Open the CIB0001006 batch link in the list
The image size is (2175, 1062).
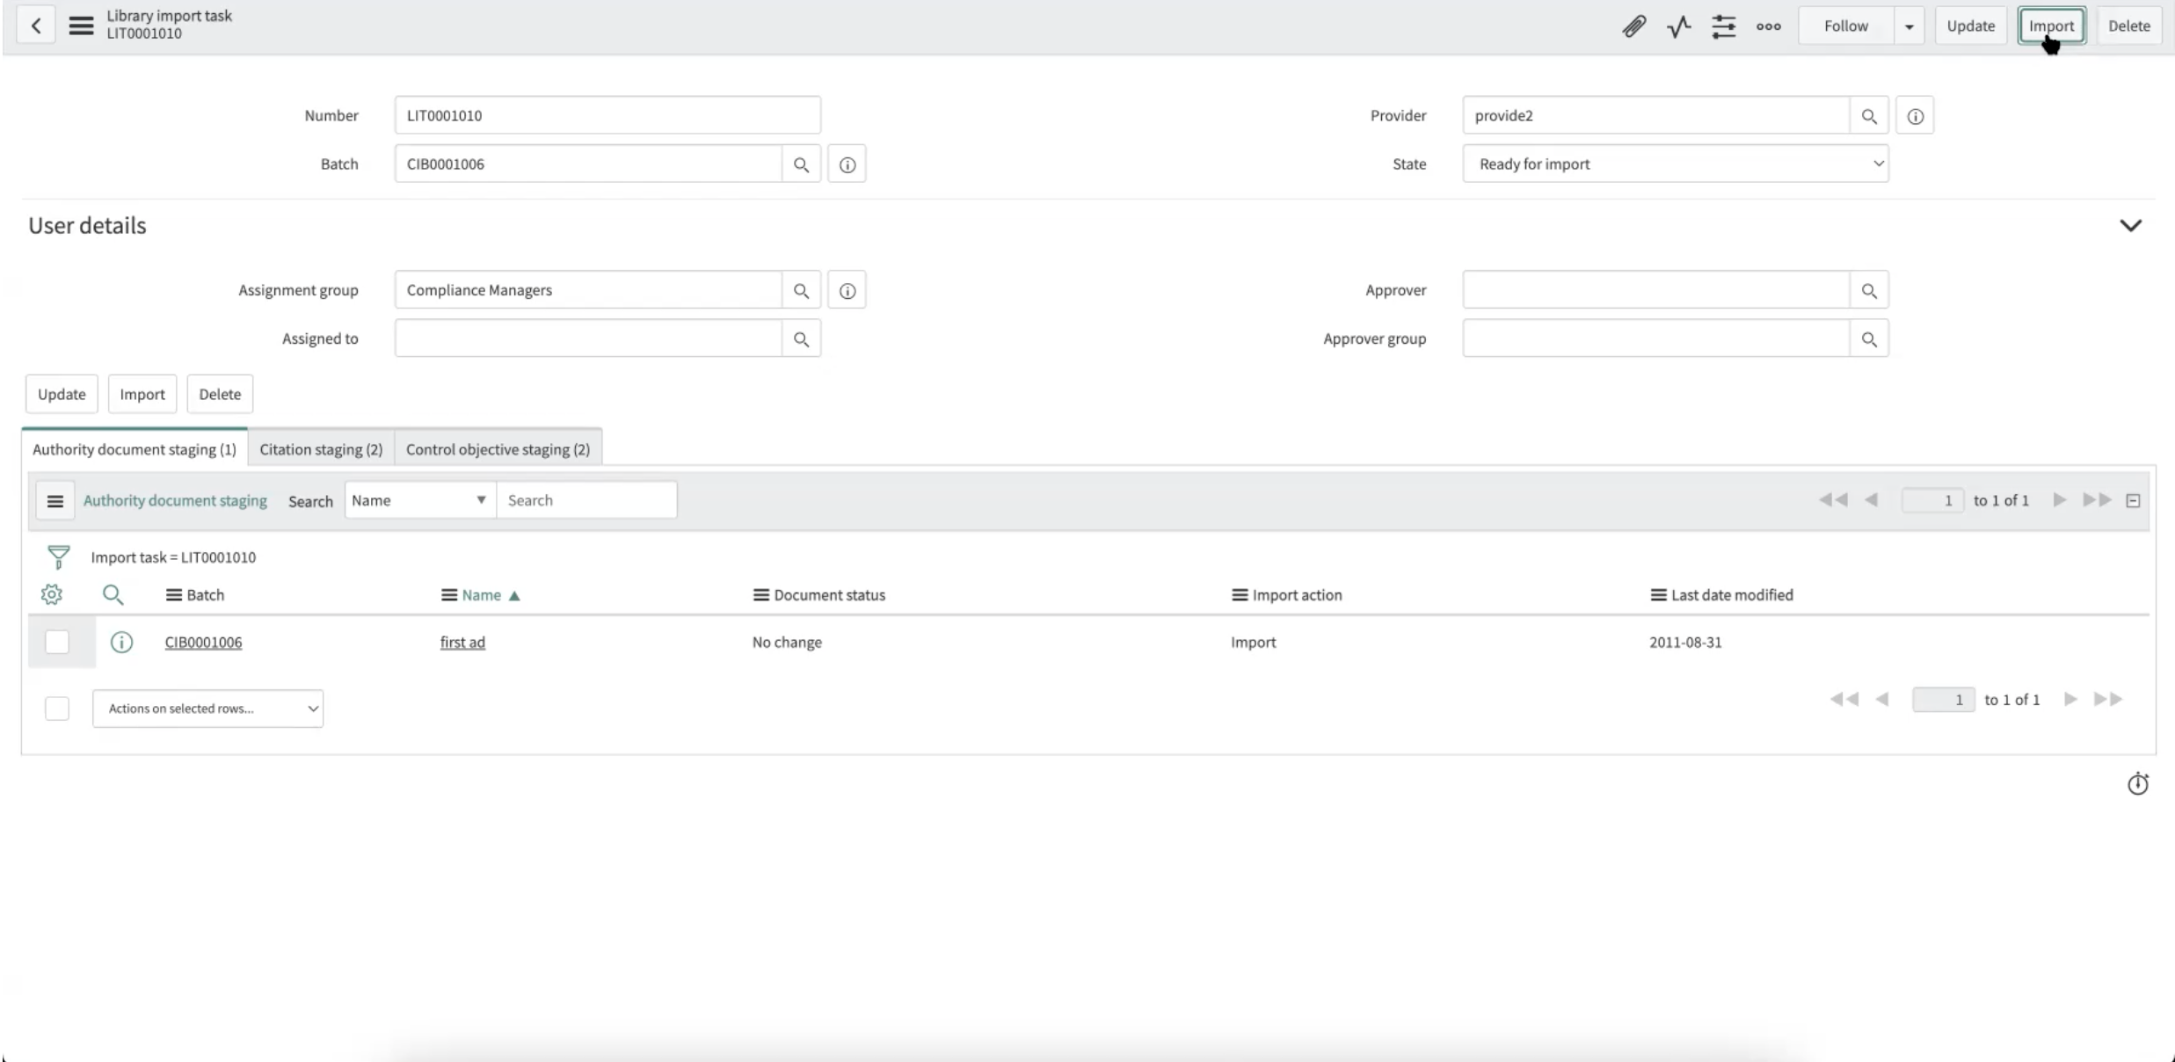203,643
